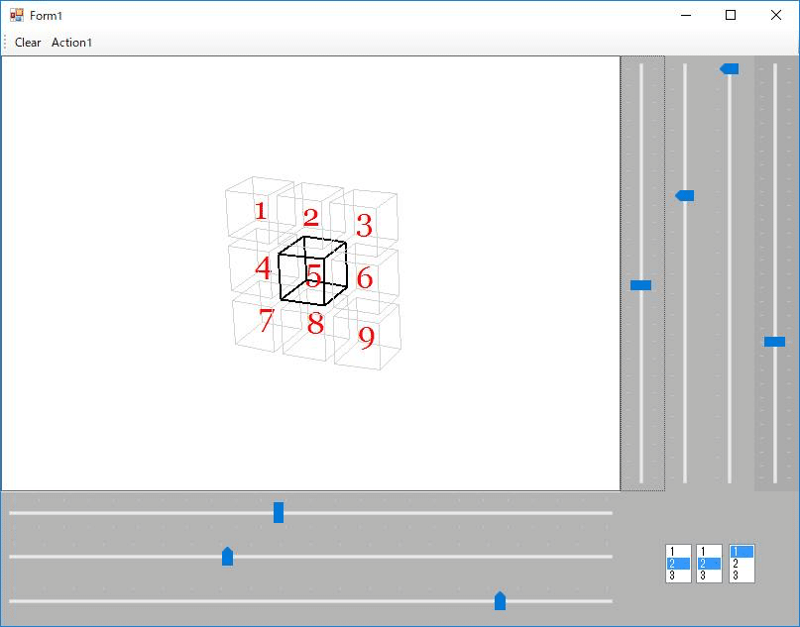800x627 pixels.
Task: Open the Action1 menu item
Action: [71, 43]
